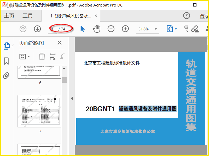Image resolution: width=209 pixels, height=156 pixels.
Task: Click the delete pages trash icon
Action: [x=42, y=56]
